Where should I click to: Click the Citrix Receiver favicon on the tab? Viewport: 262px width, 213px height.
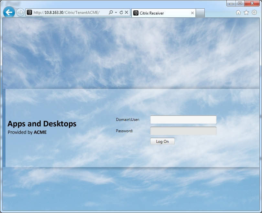pos(135,13)
